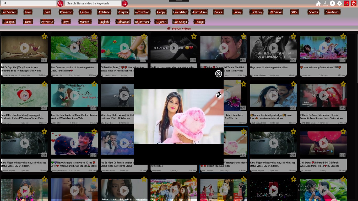This screenshot has height=201, width=358.
Task: Play the "Aisa Deewana hua hai dil" video
Action: pos(74,48)
